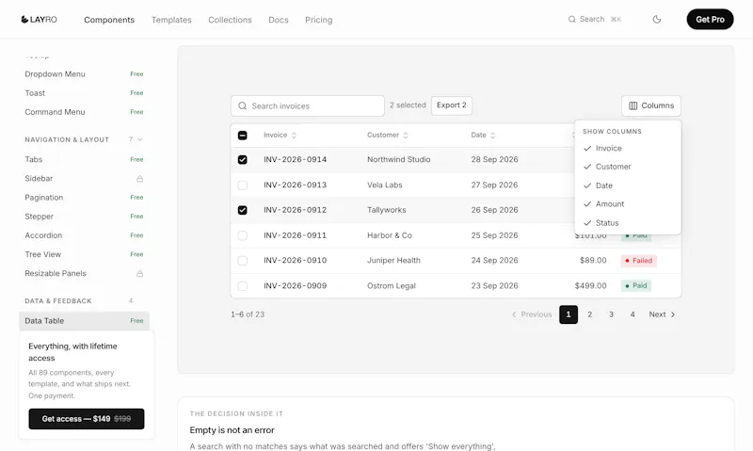Click Northwind Studio customer cell
The image size is (753, 451).
pos(398,159)
